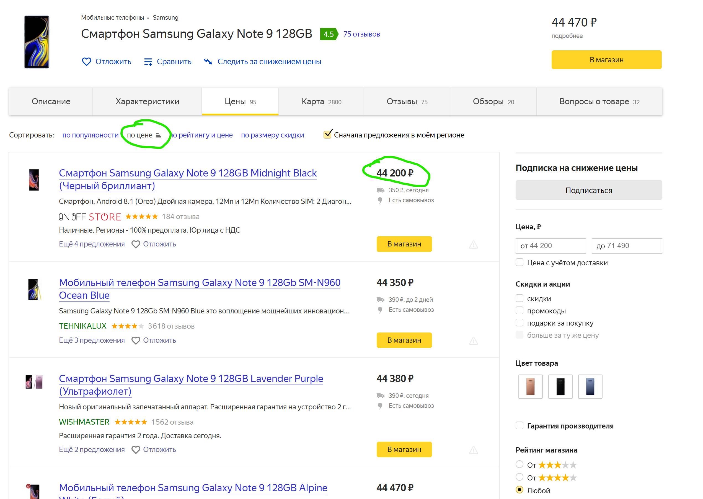Click TEHNIKALUX four-star rating
The width and height of the screenshot is (703, 499).
click(x=127, y=326)
